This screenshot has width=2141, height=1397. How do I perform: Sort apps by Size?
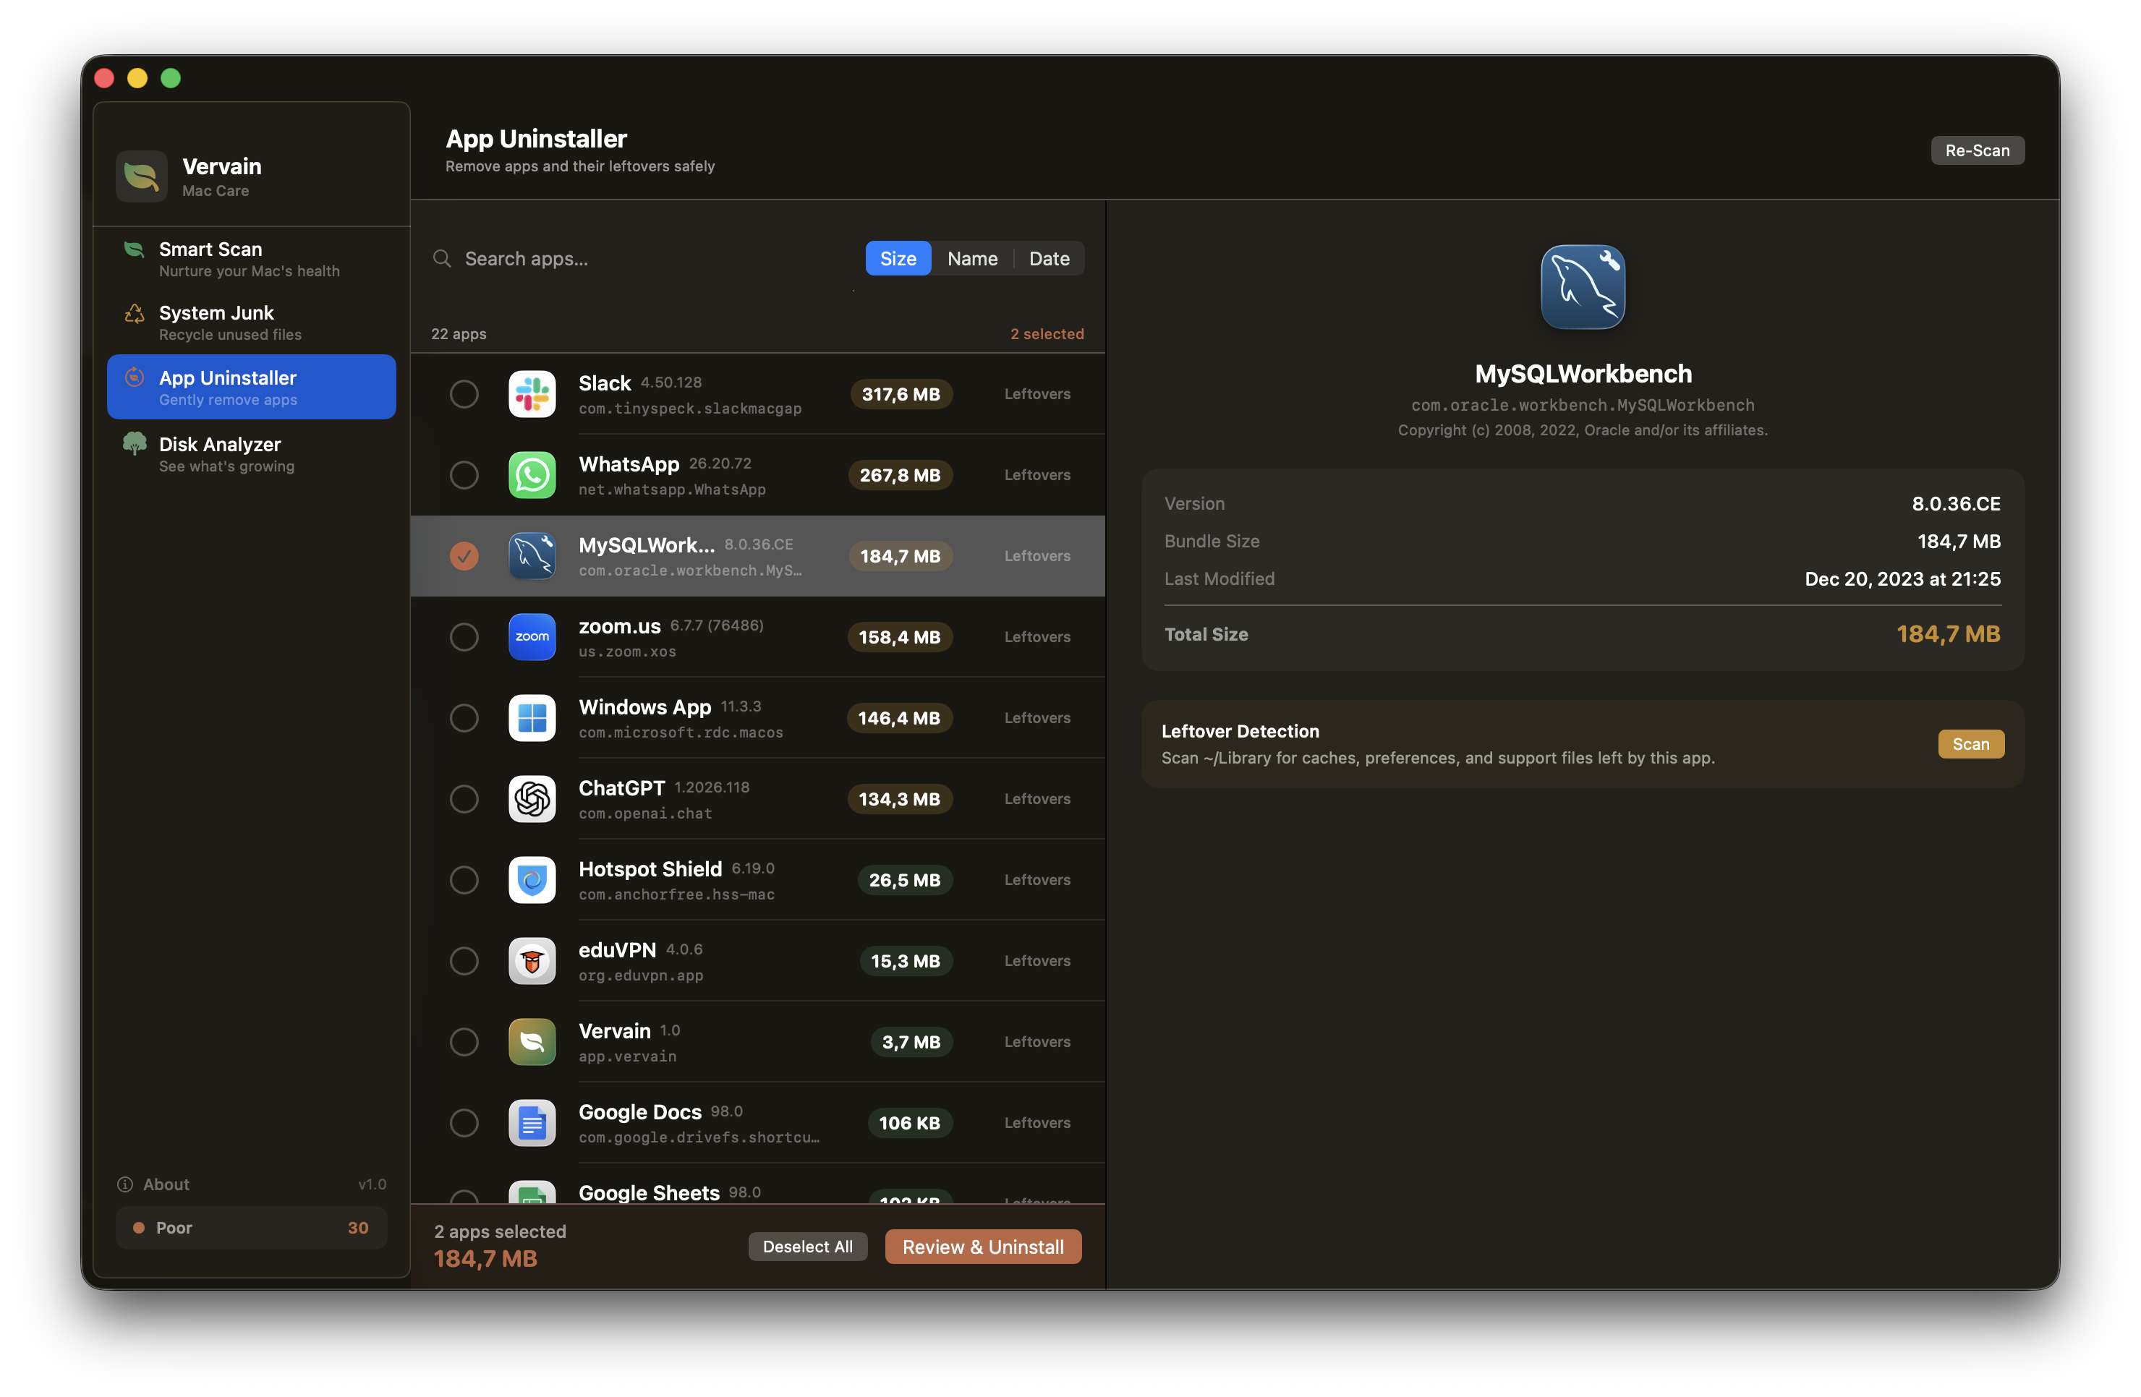(898, 259)
